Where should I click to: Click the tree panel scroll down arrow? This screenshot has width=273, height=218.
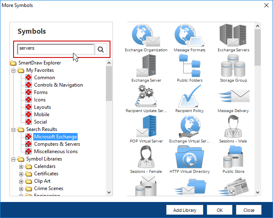click(109, 192)
